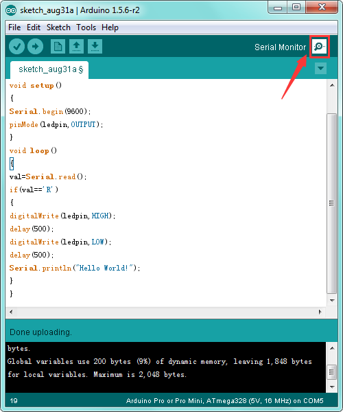Click the board info 'Arduino Pro or Pro Mini' text

(x=224, y=401)
